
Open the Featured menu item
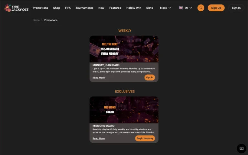point(115,8)
